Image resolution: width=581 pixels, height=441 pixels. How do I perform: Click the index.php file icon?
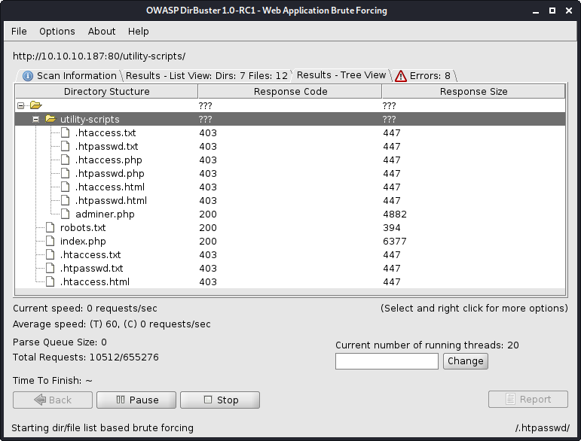point(50,242)
